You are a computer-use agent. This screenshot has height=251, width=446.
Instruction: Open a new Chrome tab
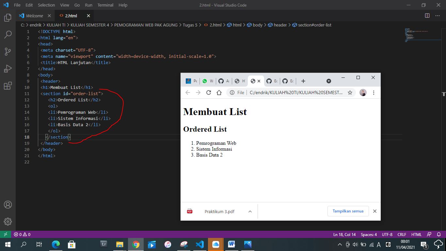pyautogui.click(x=303, y=81)
